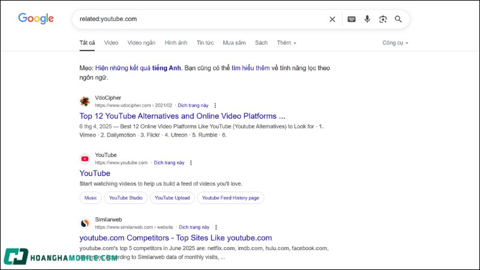Switch to the Video tab
Screen dimensions: 480x270
[111, 43]
